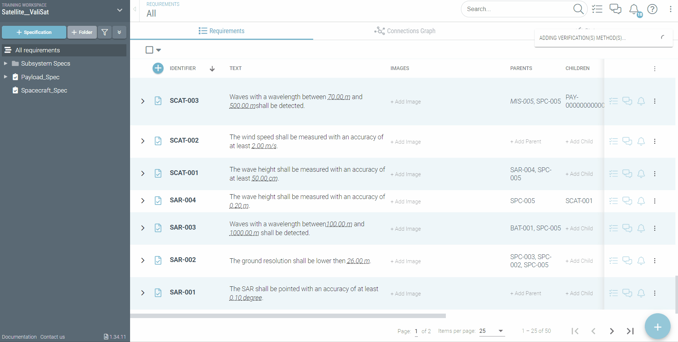The image size is (678, 342).
Task: Select the Requirements tab
Action: 221,31
